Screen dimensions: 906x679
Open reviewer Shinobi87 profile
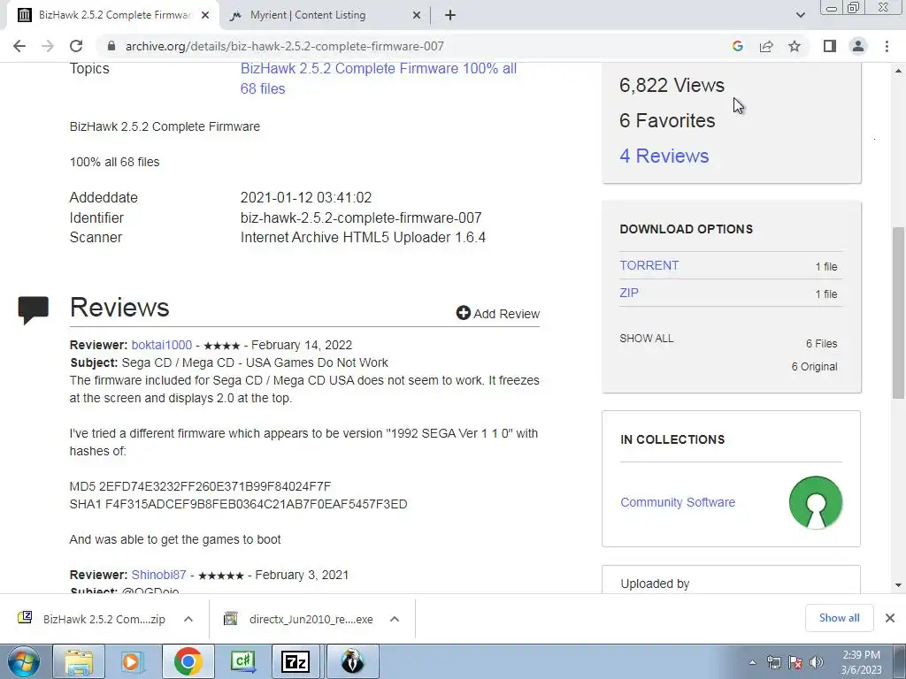coord(159,575)
